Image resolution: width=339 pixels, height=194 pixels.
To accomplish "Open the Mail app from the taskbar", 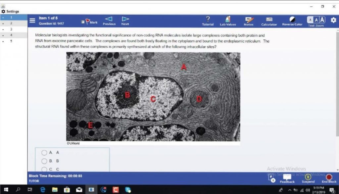I will (x=79, y=190).
